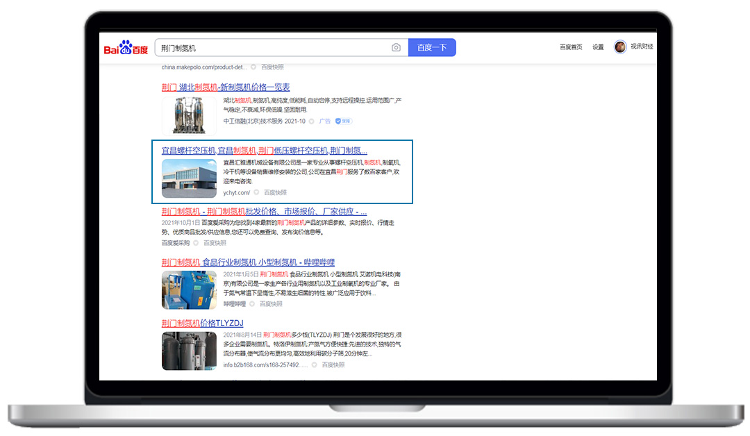Open 宜昌螺杆空压机 result title link
The height and width of the screenshot is (436, 750).
(x=264, y=151)
